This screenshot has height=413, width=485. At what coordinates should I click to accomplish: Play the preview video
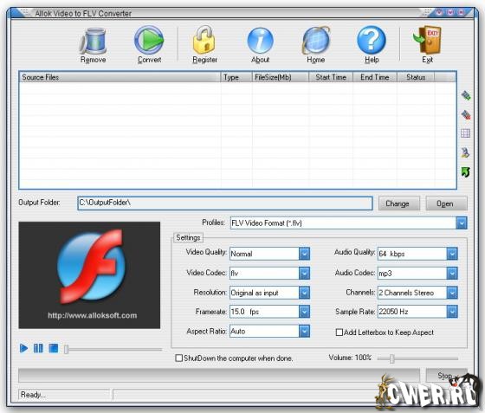(23, 348)
